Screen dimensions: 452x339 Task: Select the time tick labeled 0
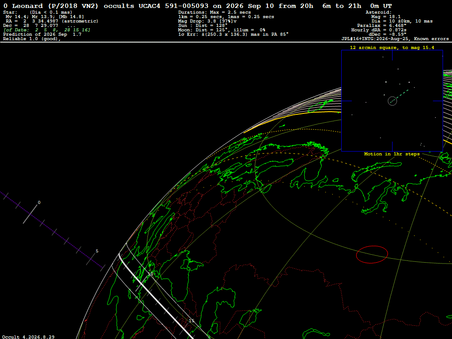point(39,203)
